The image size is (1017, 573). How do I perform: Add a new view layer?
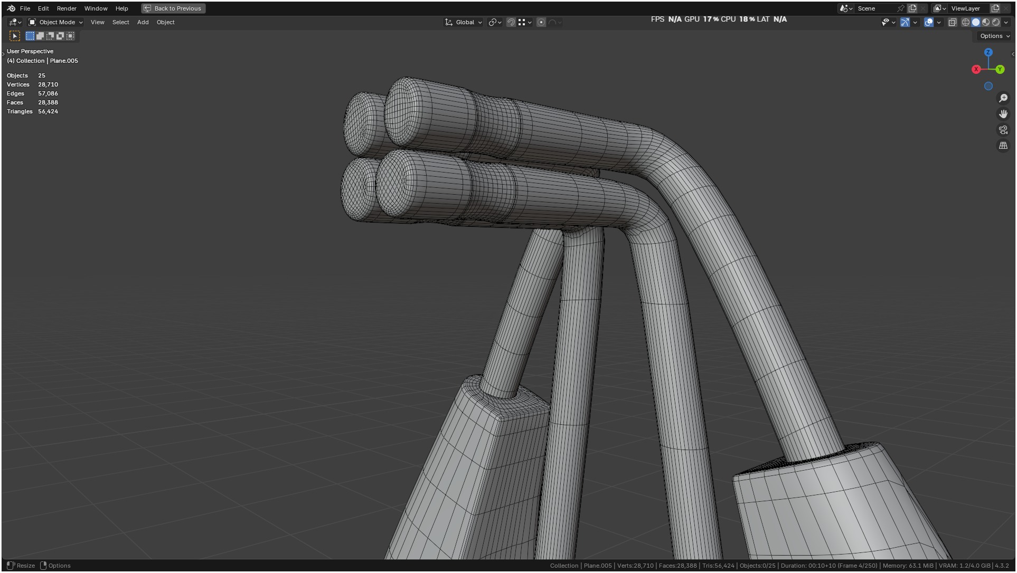[x=995, y=8]
